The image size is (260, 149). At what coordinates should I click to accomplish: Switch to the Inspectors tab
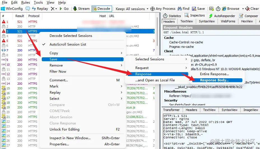pyautogui.click(x=195, y=15)
